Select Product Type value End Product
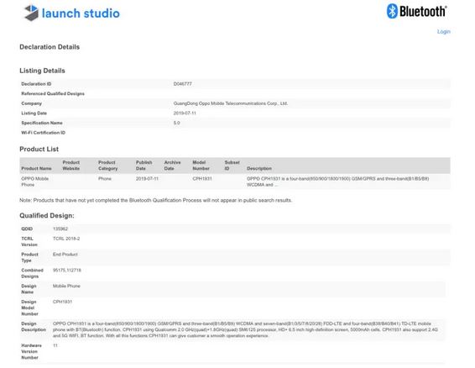The image size is (475, 368). click(65, 255)
